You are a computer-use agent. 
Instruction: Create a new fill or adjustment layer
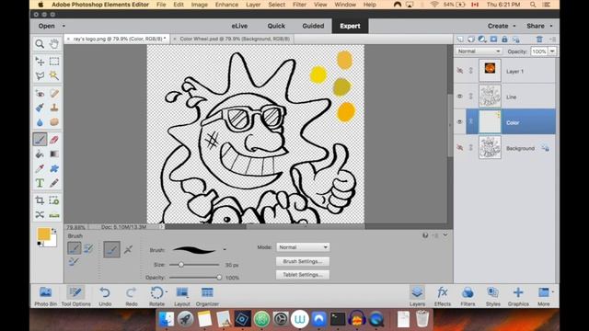482,39
